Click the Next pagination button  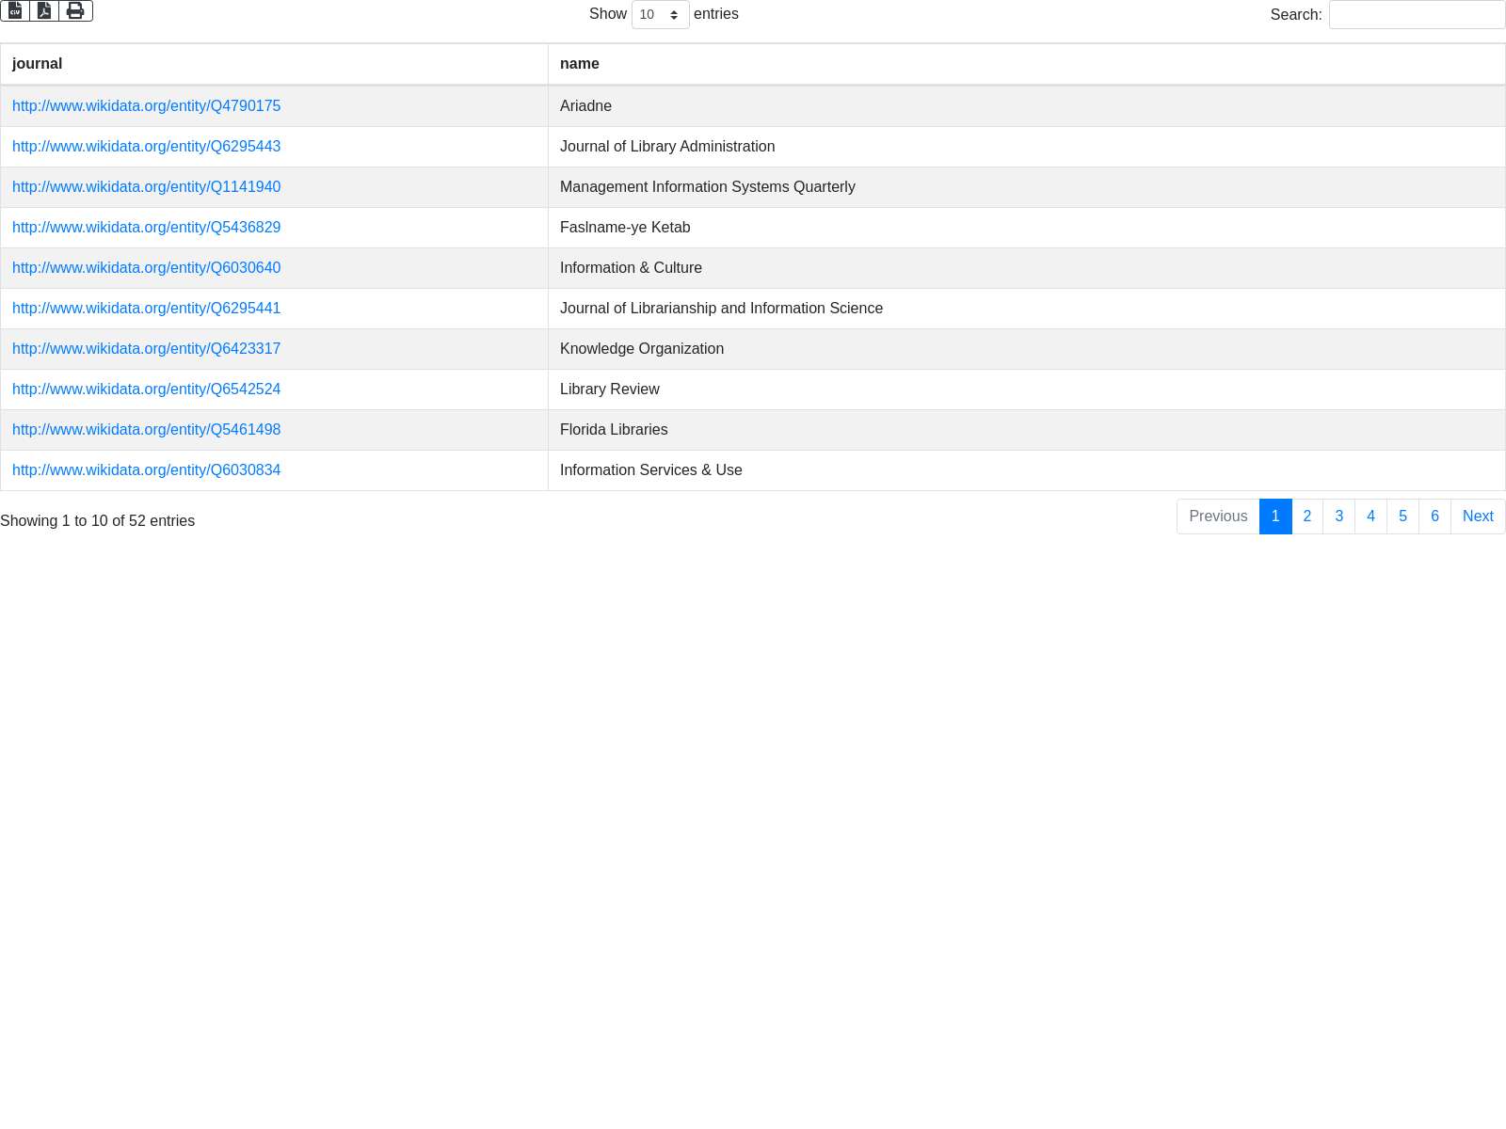pyautogui.click(x=1478, y=517)
